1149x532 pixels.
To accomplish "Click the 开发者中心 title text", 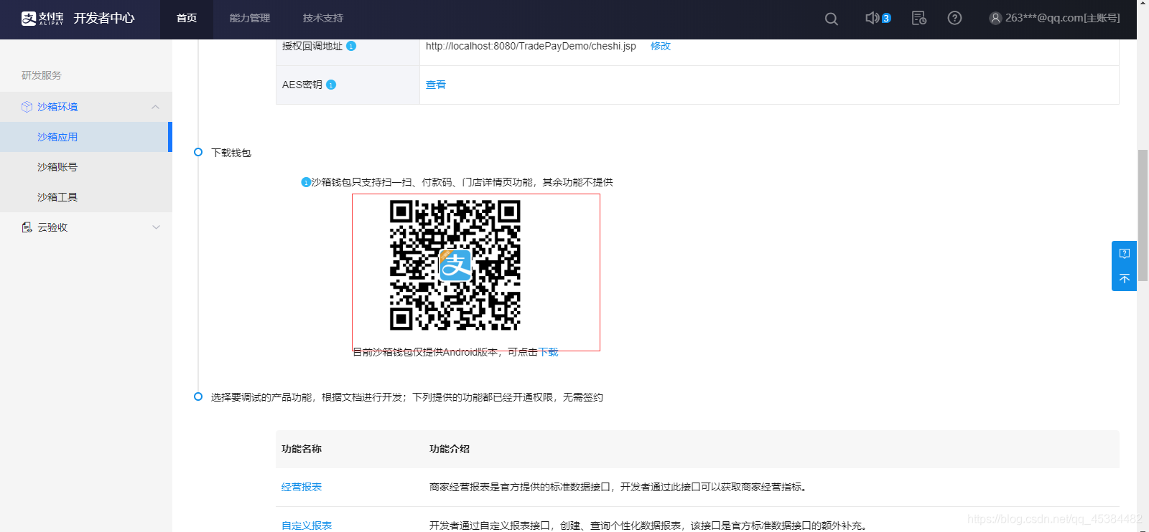I will pyautogui.click(x=104, y=19).
